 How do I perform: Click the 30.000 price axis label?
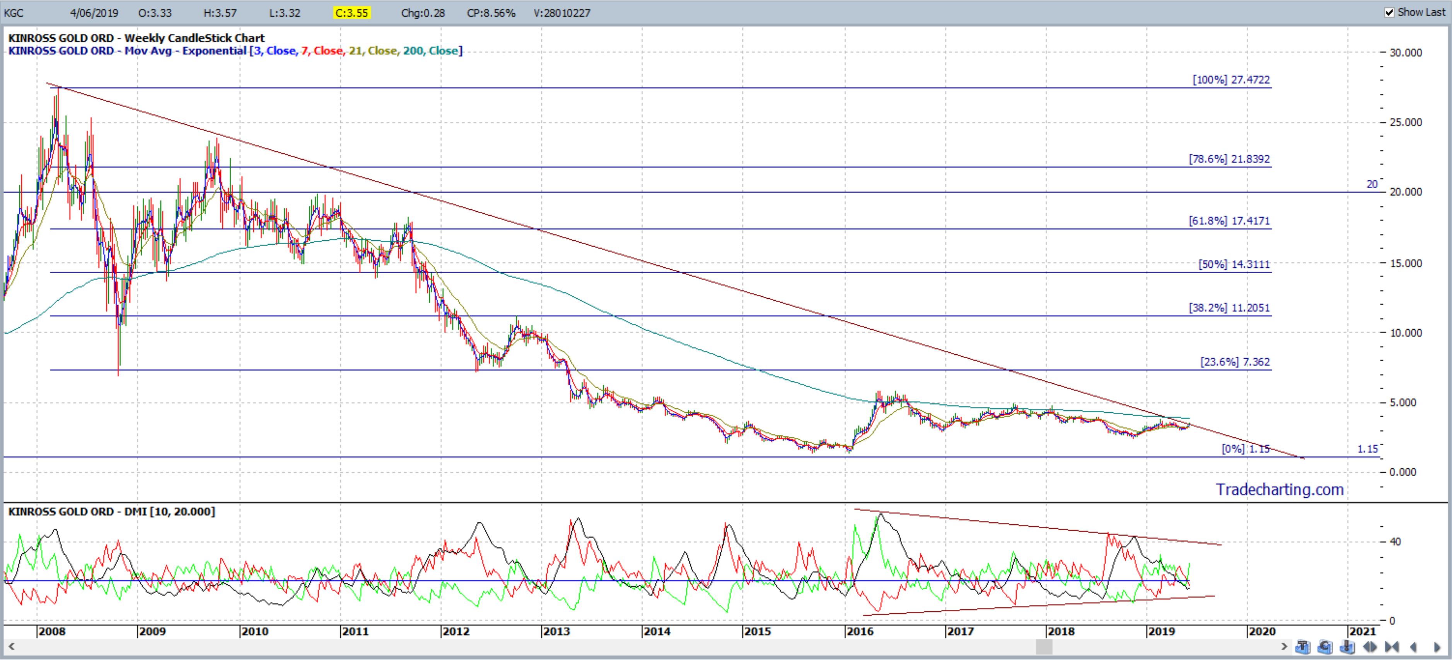[x=1406, y=53]
